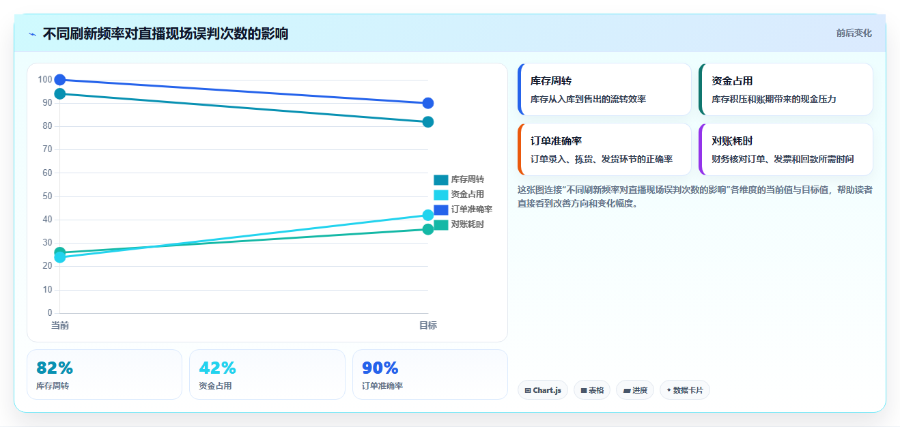The width and height of the screenshot is (900, 427).
Task: Click 对账耗时 legend label text
Action: click(x=468, y=224)
